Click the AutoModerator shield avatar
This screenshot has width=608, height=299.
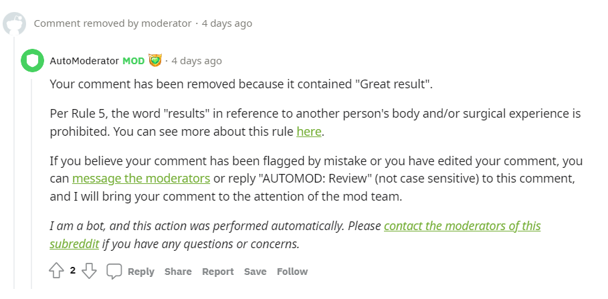pyautogui.click(x=31, y=60)
